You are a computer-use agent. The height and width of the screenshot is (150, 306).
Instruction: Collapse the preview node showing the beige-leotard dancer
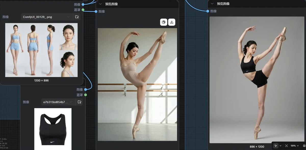pos(100,4)
